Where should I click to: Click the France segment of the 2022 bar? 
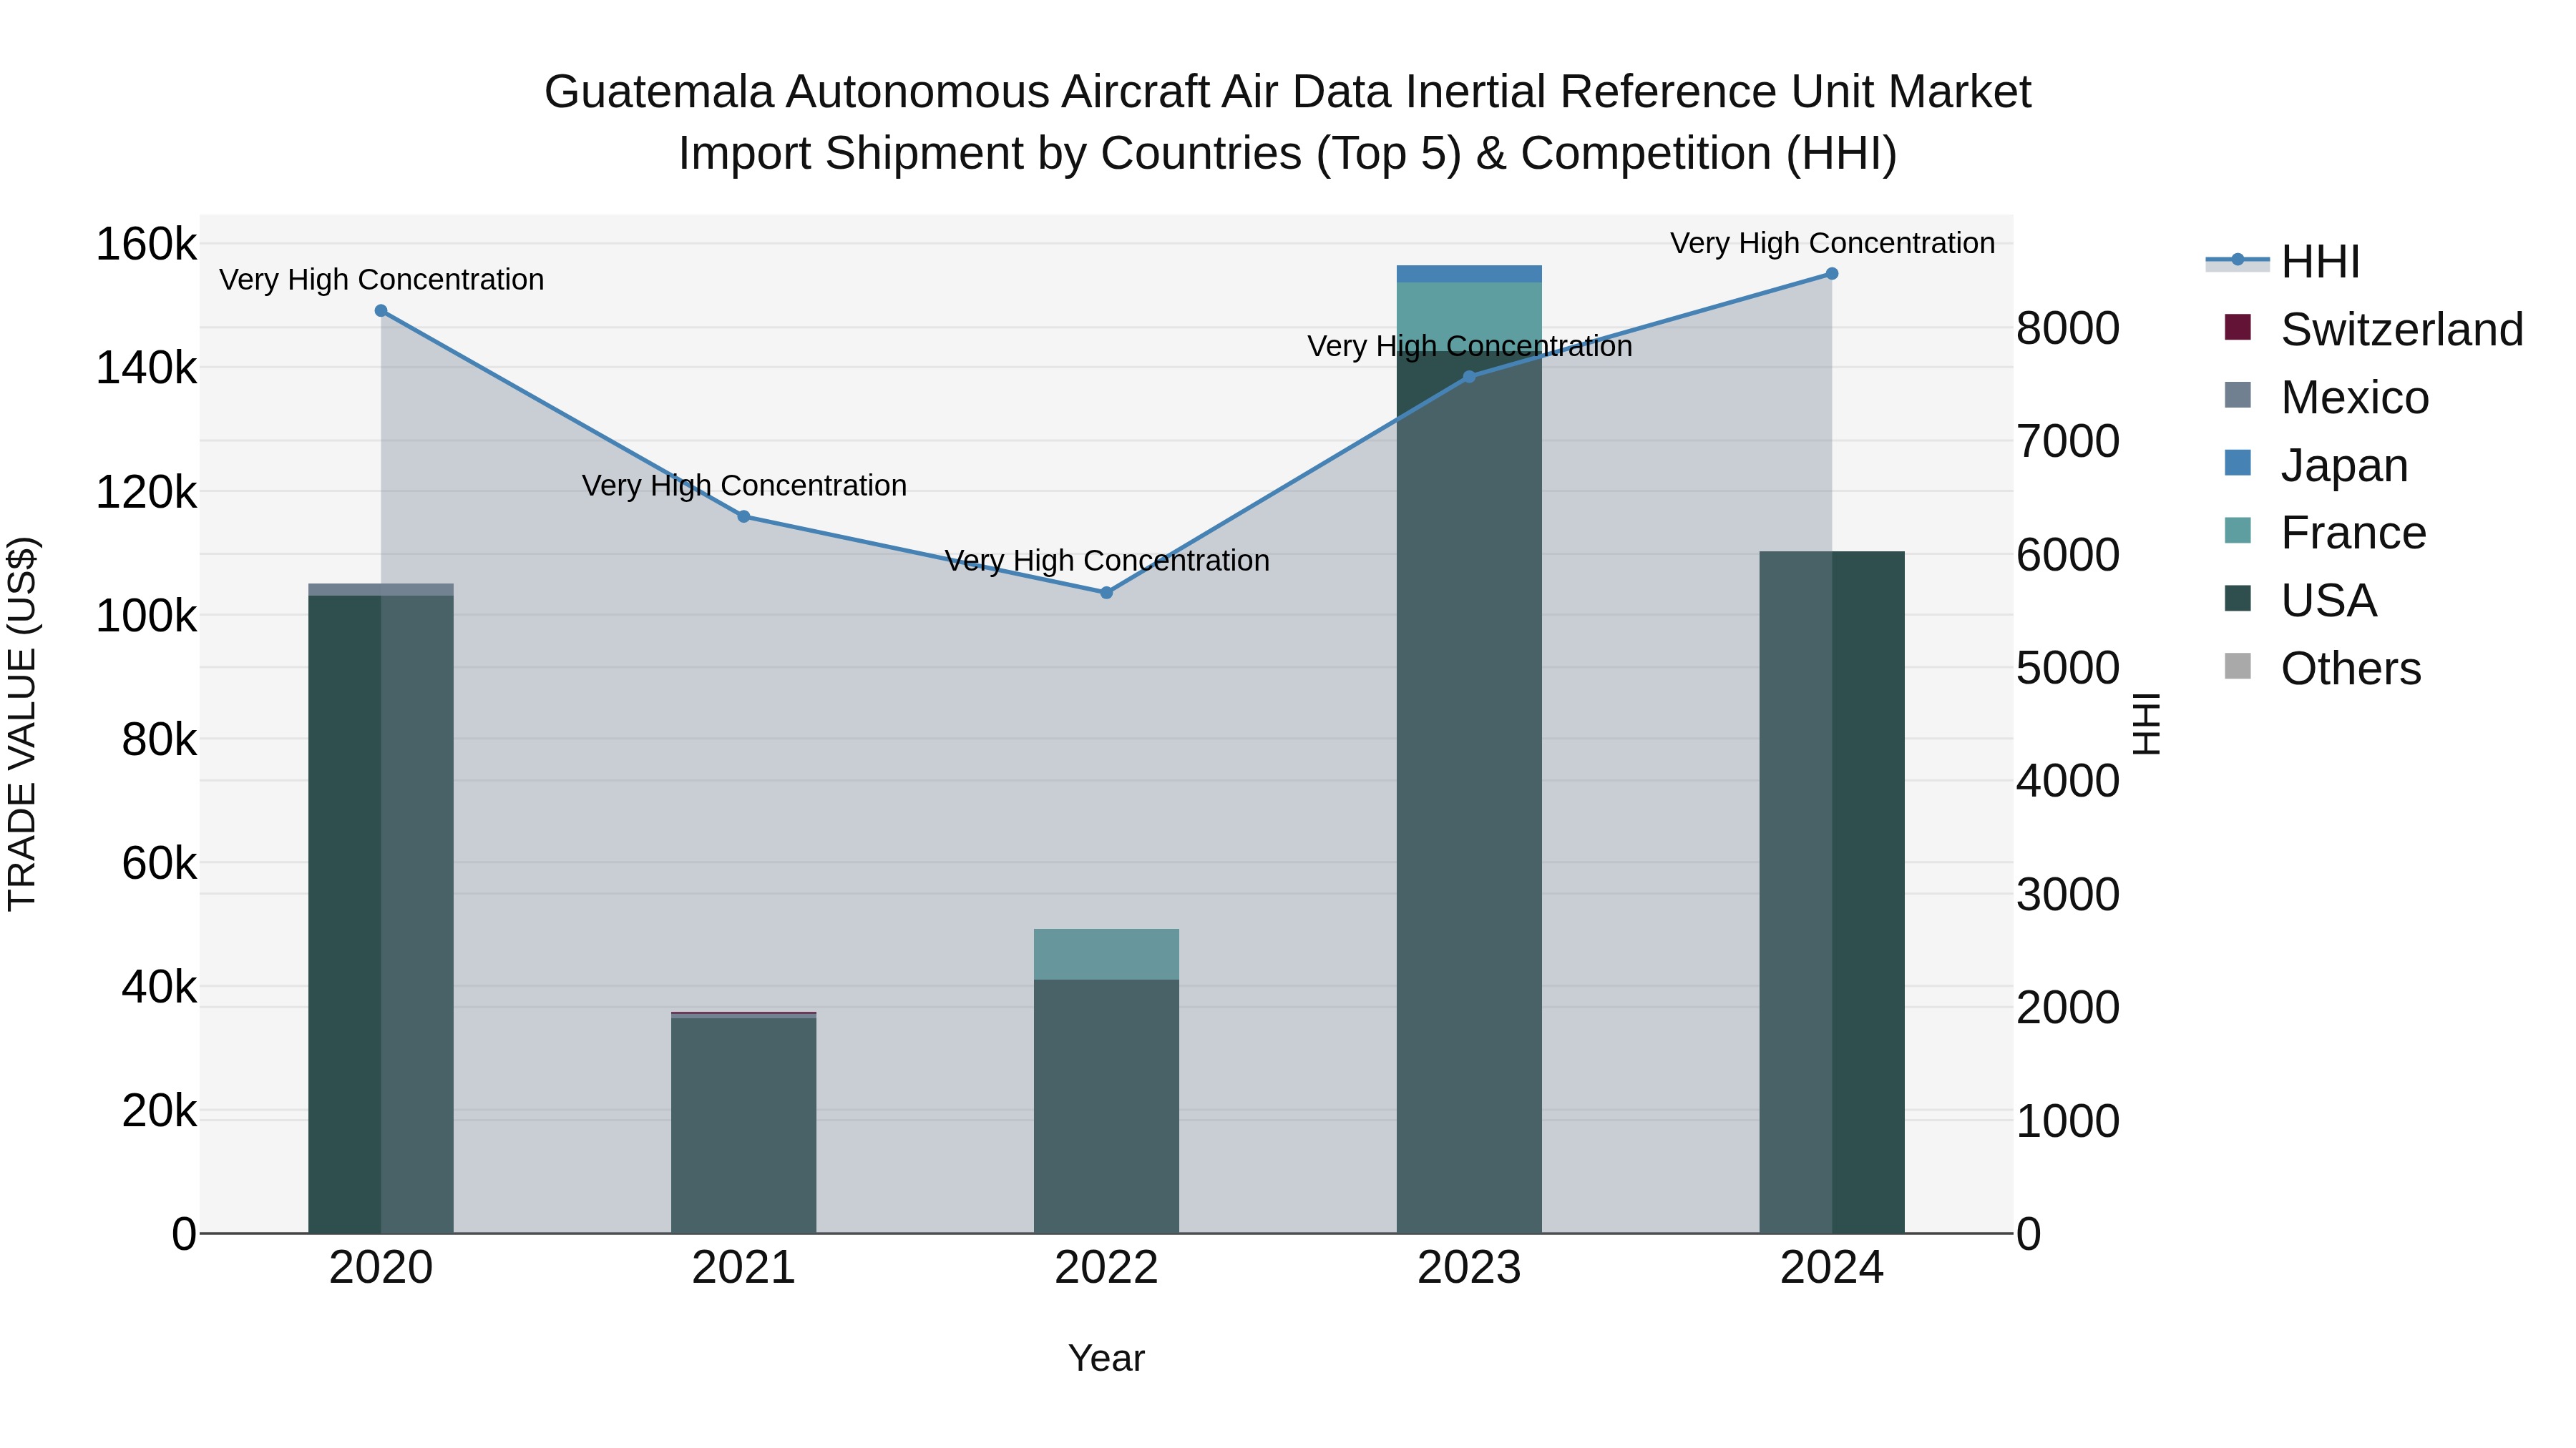coord(1107,955)
